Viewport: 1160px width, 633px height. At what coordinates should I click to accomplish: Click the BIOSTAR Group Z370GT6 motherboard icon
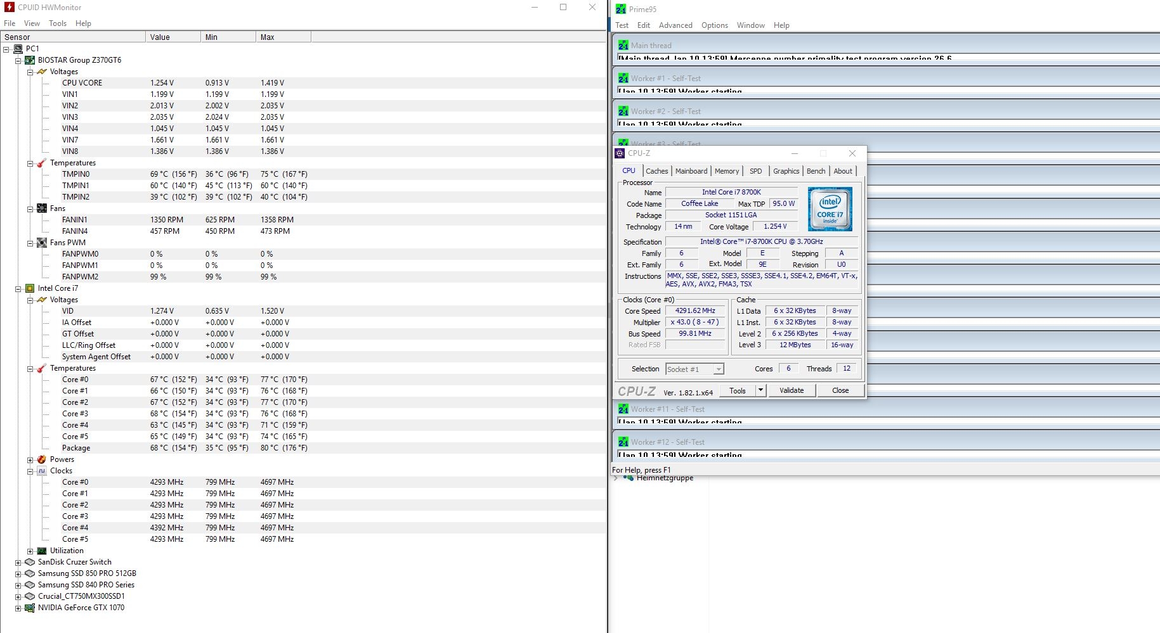(30, 60)
